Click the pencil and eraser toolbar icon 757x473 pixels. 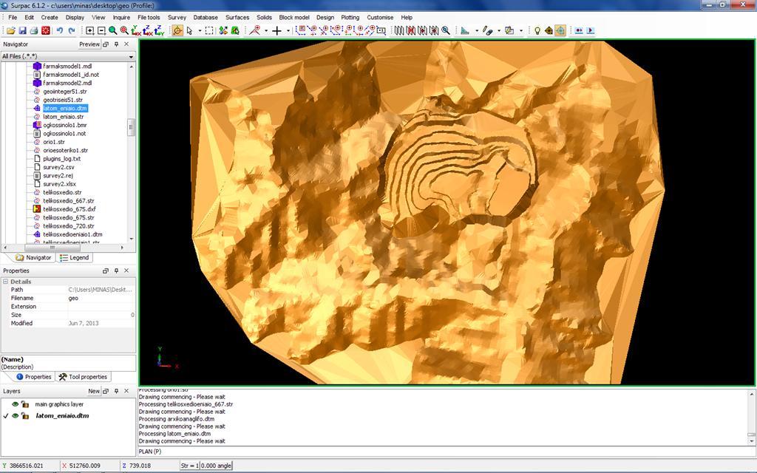pos(488,30)
